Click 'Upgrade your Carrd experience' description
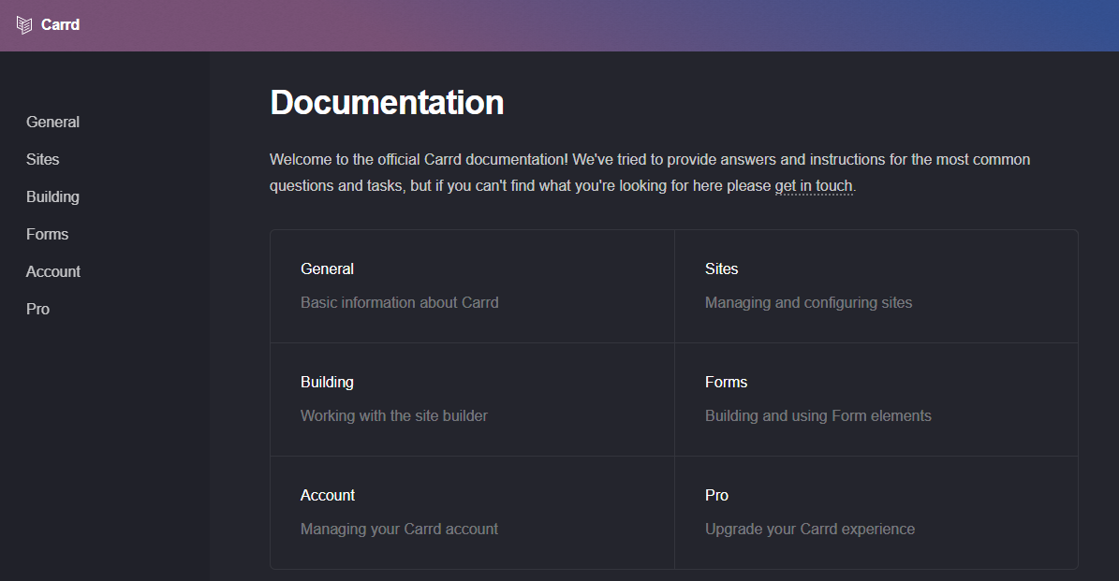 pos(809,529)
